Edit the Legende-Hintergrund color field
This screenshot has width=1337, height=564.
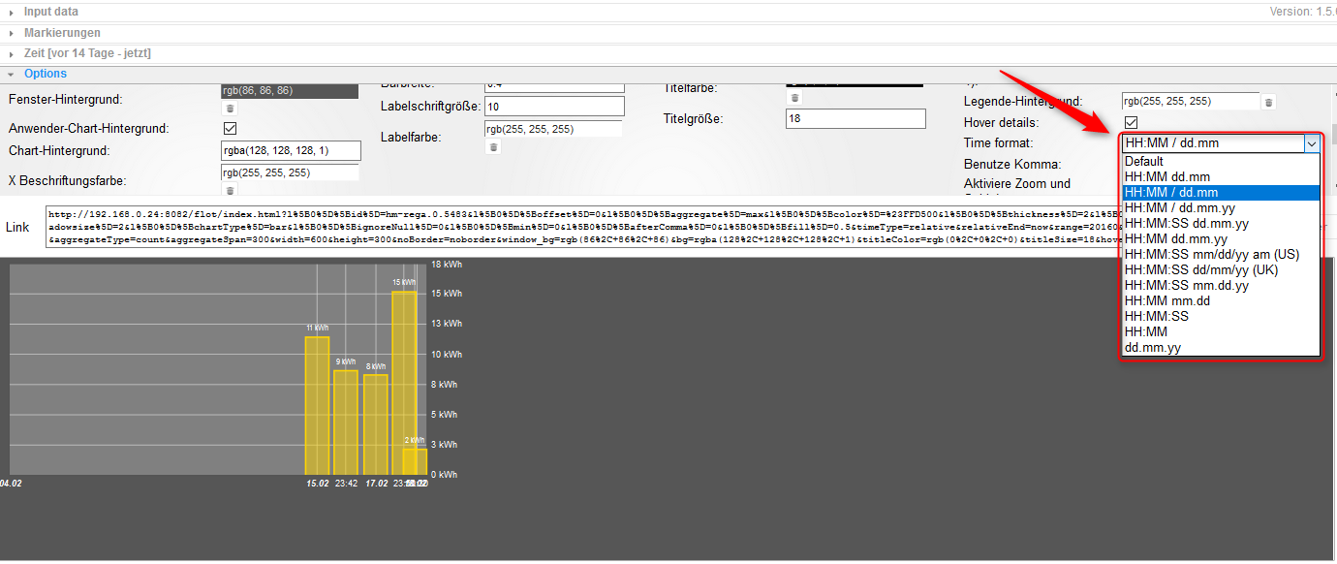tap(1191, 101)
